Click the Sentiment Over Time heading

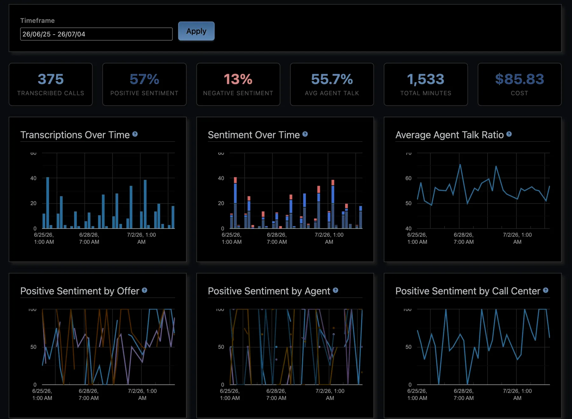254,135
